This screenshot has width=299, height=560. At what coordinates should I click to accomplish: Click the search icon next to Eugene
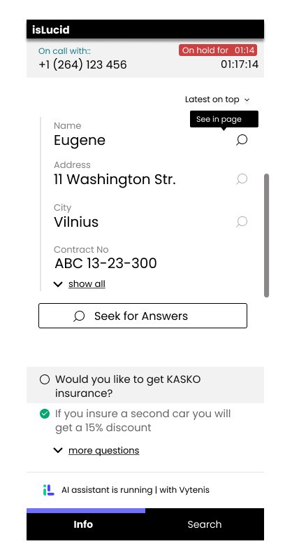[x=242, y=140]
